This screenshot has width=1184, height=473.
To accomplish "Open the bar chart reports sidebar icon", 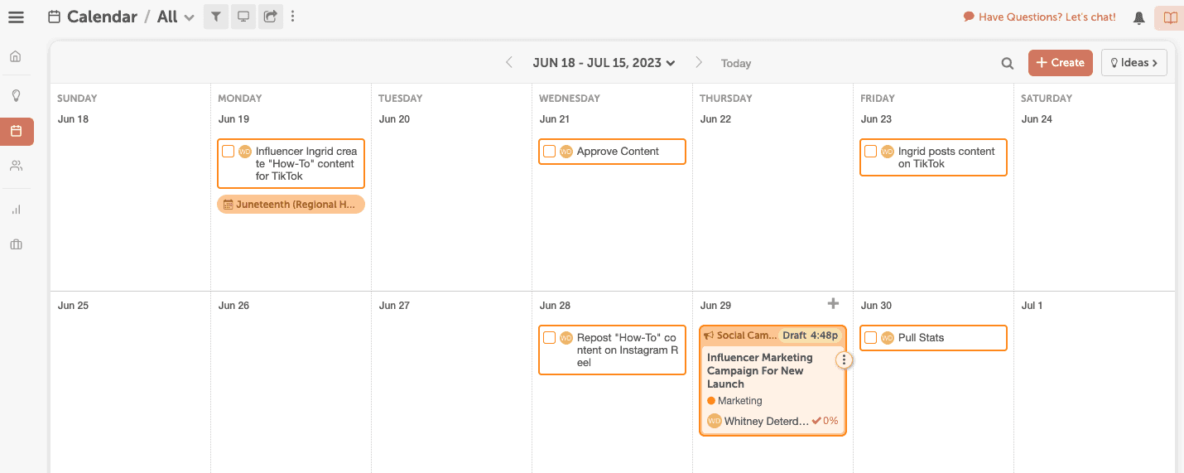I will [x=16, y=210].
